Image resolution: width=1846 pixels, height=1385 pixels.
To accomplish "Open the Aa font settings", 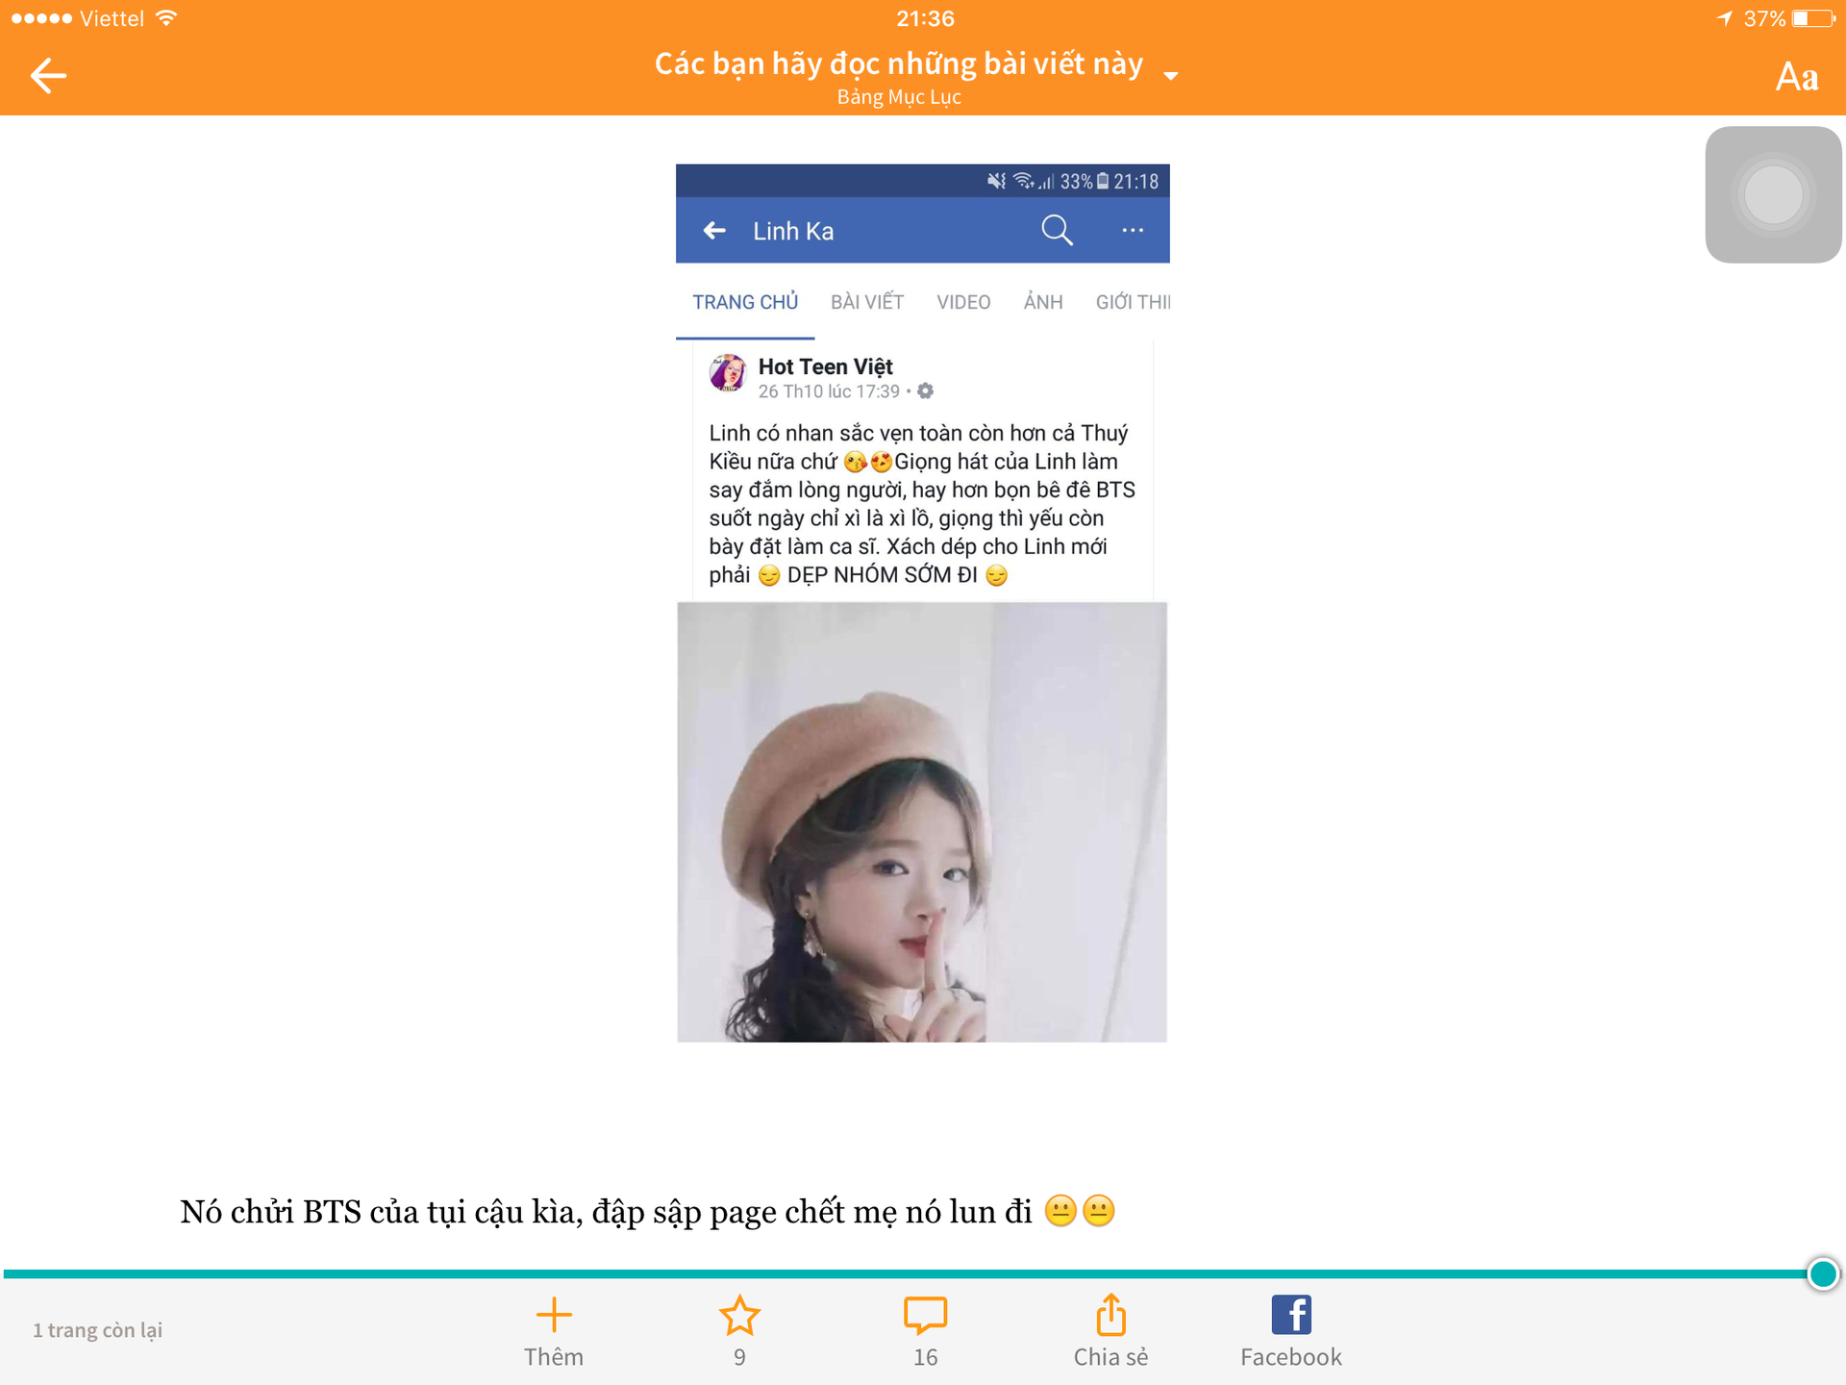I will [x=1796, y=76].
